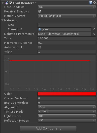Image resolution: width=97 pixels, height=133 pixels.
Task: Click the Add Component button
Action: (x=48, y=129)
